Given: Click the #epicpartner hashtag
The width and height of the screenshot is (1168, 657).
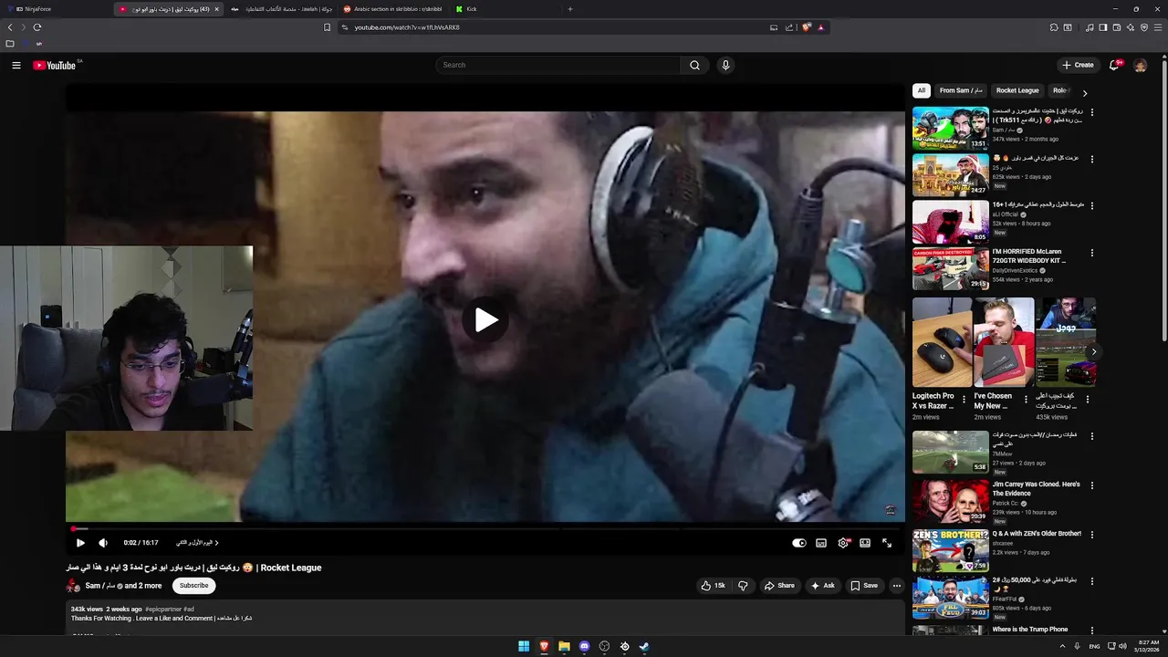Looking at the screenshot, I should [163, 609].
